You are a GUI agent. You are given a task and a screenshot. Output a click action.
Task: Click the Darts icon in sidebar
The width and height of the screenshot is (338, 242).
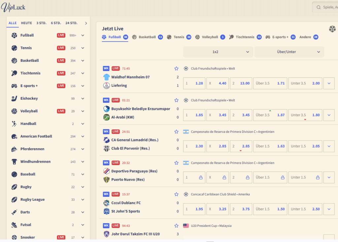point(14,212)
